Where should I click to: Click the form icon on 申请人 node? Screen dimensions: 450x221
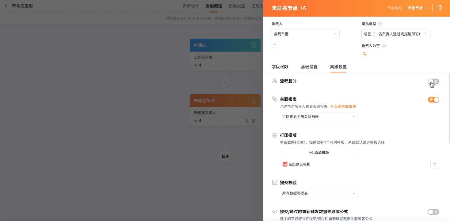pos(254,45)
